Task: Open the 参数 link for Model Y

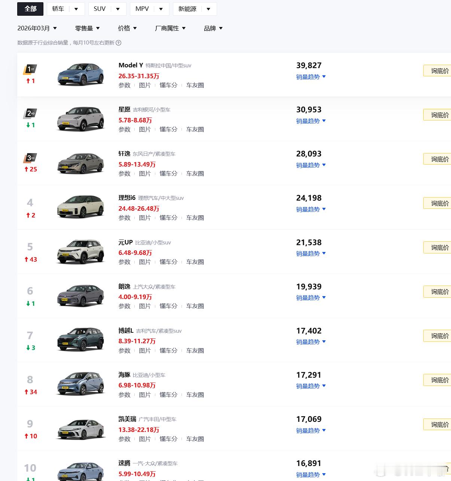Action: [x=124, y=85]
